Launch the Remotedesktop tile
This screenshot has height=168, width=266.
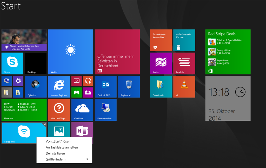point(105,110)
